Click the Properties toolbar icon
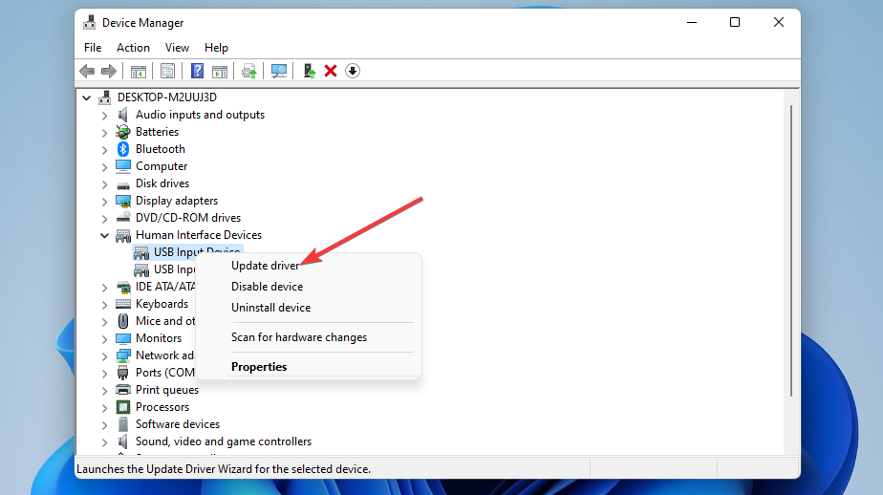This screenshot has width=883, height=495. pos(168,71)
